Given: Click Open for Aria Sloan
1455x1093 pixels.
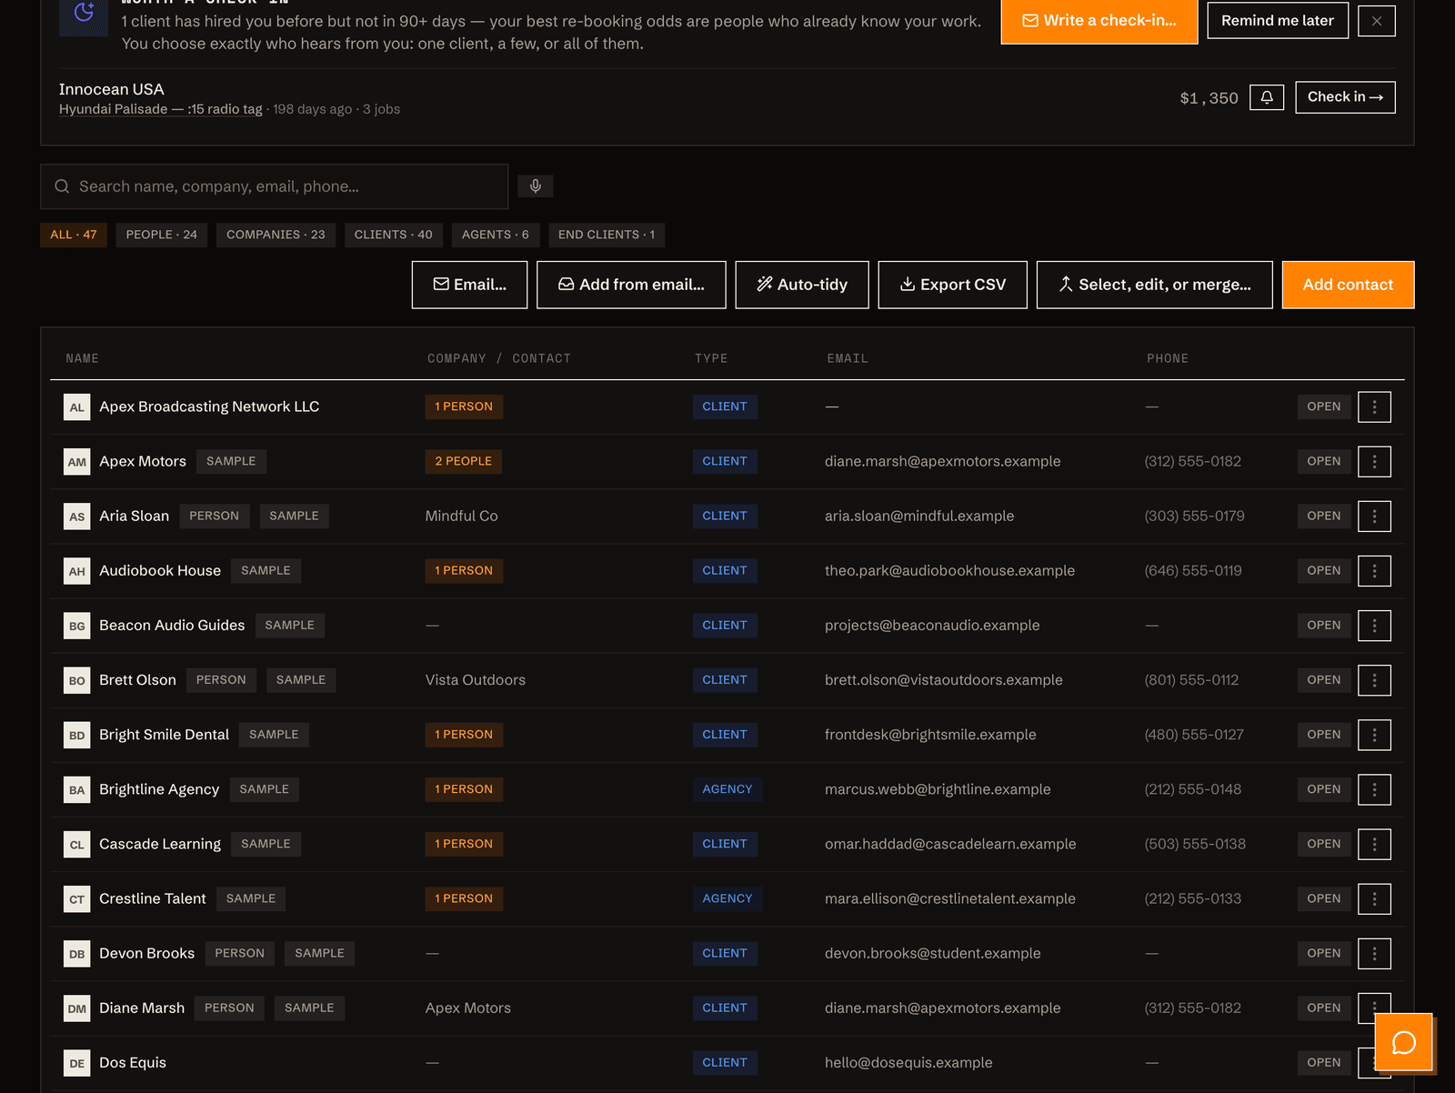Looking at the screenshot, I should [x=1323, y=516].
